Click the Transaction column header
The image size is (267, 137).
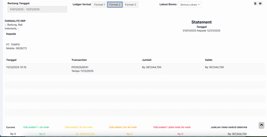click(x=79, y=60)
